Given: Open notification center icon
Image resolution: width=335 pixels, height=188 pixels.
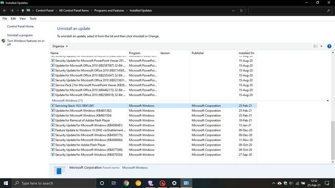Looking at the screenshot, I should pyautogui.click(x=327, y=183).
